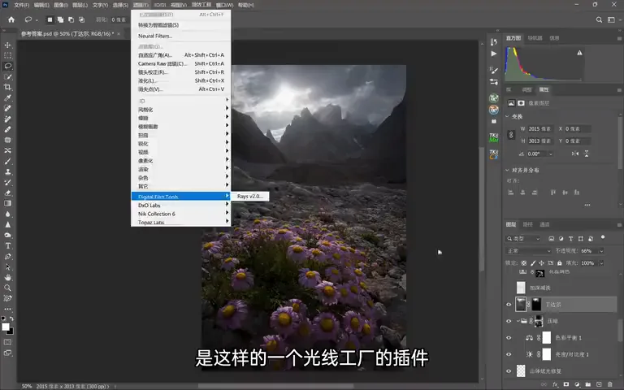
Task: Choose Subtract from selection mode icon
Action: 71,19
